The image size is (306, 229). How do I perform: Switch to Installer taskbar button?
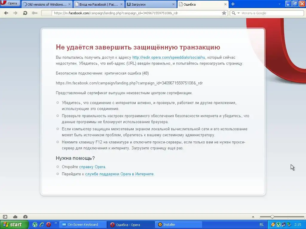click(x=179, y=225)
